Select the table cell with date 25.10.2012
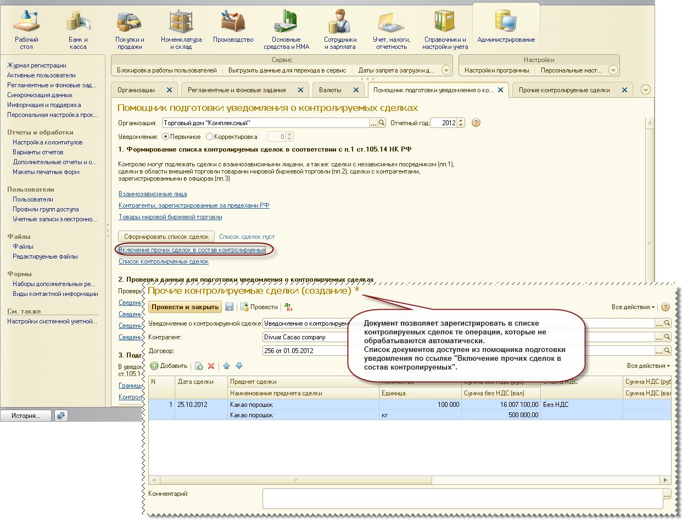The image size is (682, 520). coord(201,405)
